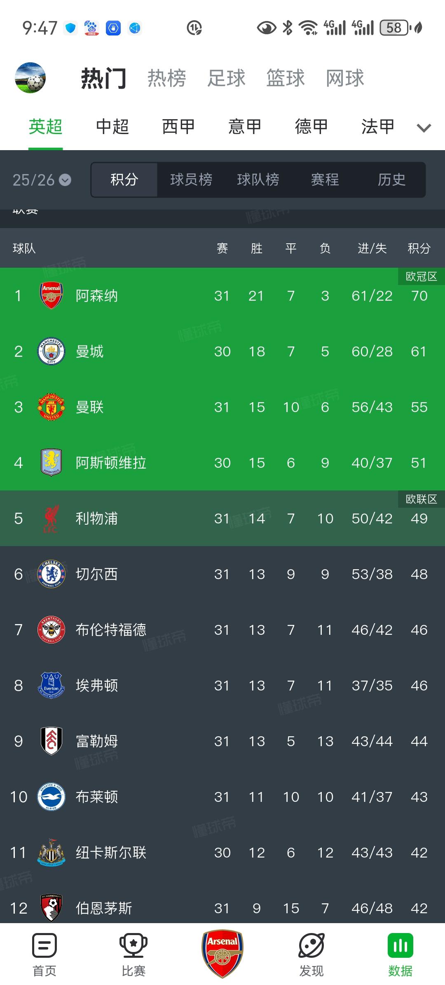Viewport: 445px width, 985px height.
Task: Open the more-leagues chevron beside 法甲
Action: [424, 128]
